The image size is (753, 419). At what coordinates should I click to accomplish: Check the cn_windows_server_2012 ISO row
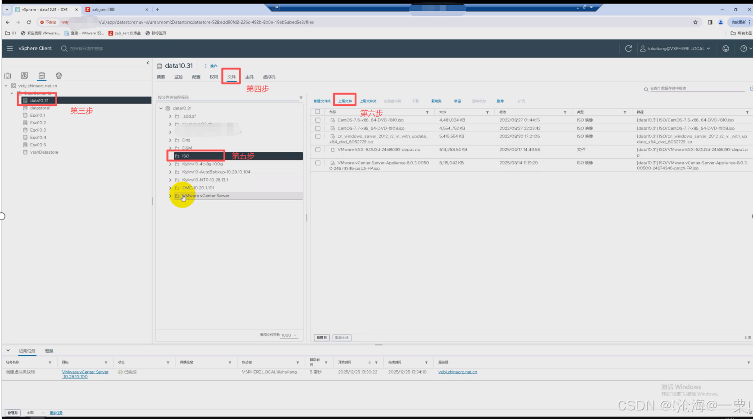click(x=318, y=136)
